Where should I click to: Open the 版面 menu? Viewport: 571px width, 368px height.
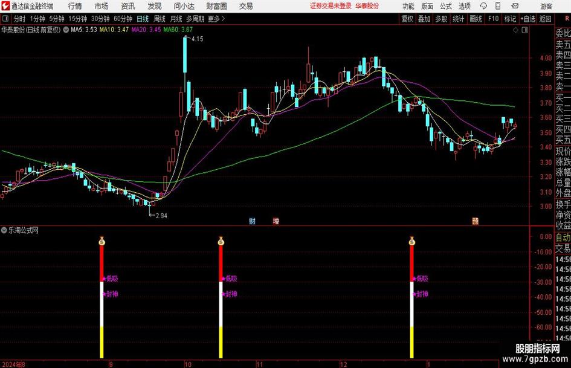point(427,6)
